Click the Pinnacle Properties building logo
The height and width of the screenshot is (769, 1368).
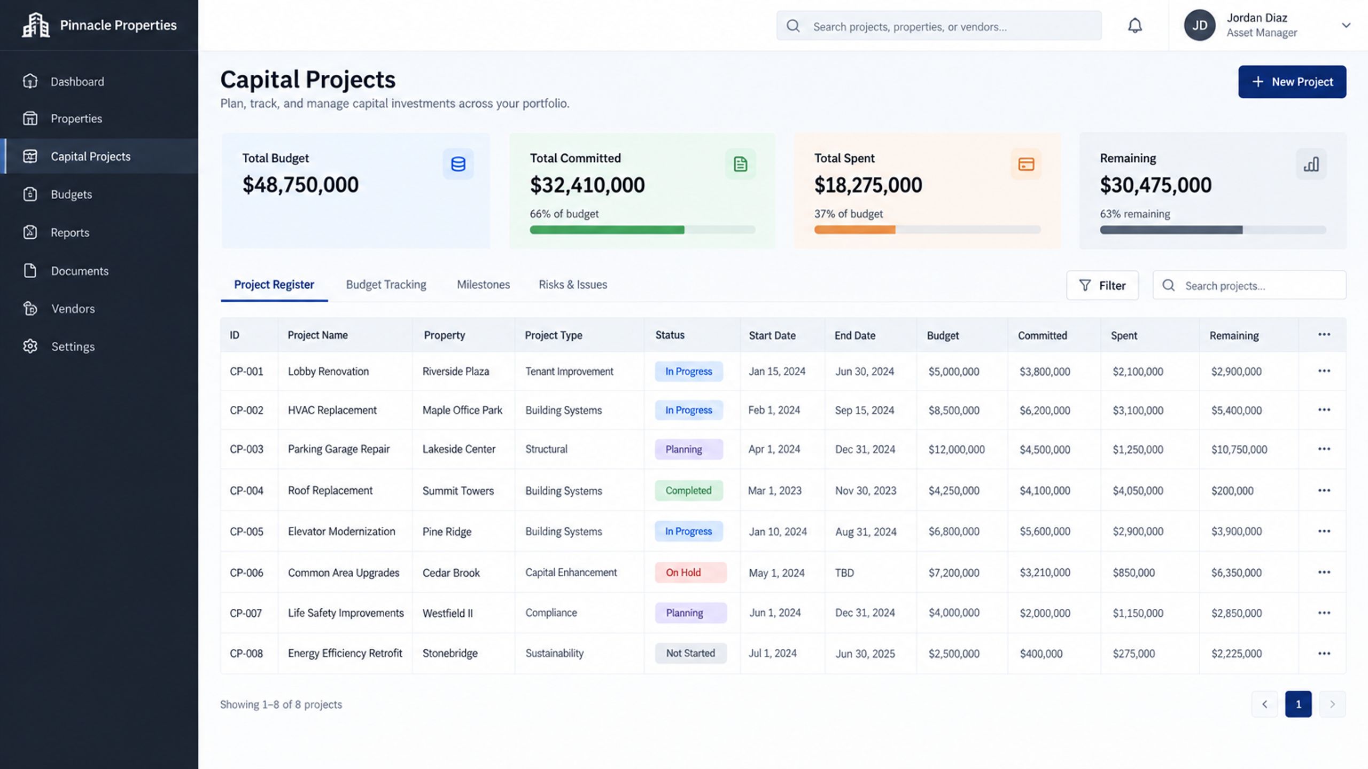[x=35, y=25]
